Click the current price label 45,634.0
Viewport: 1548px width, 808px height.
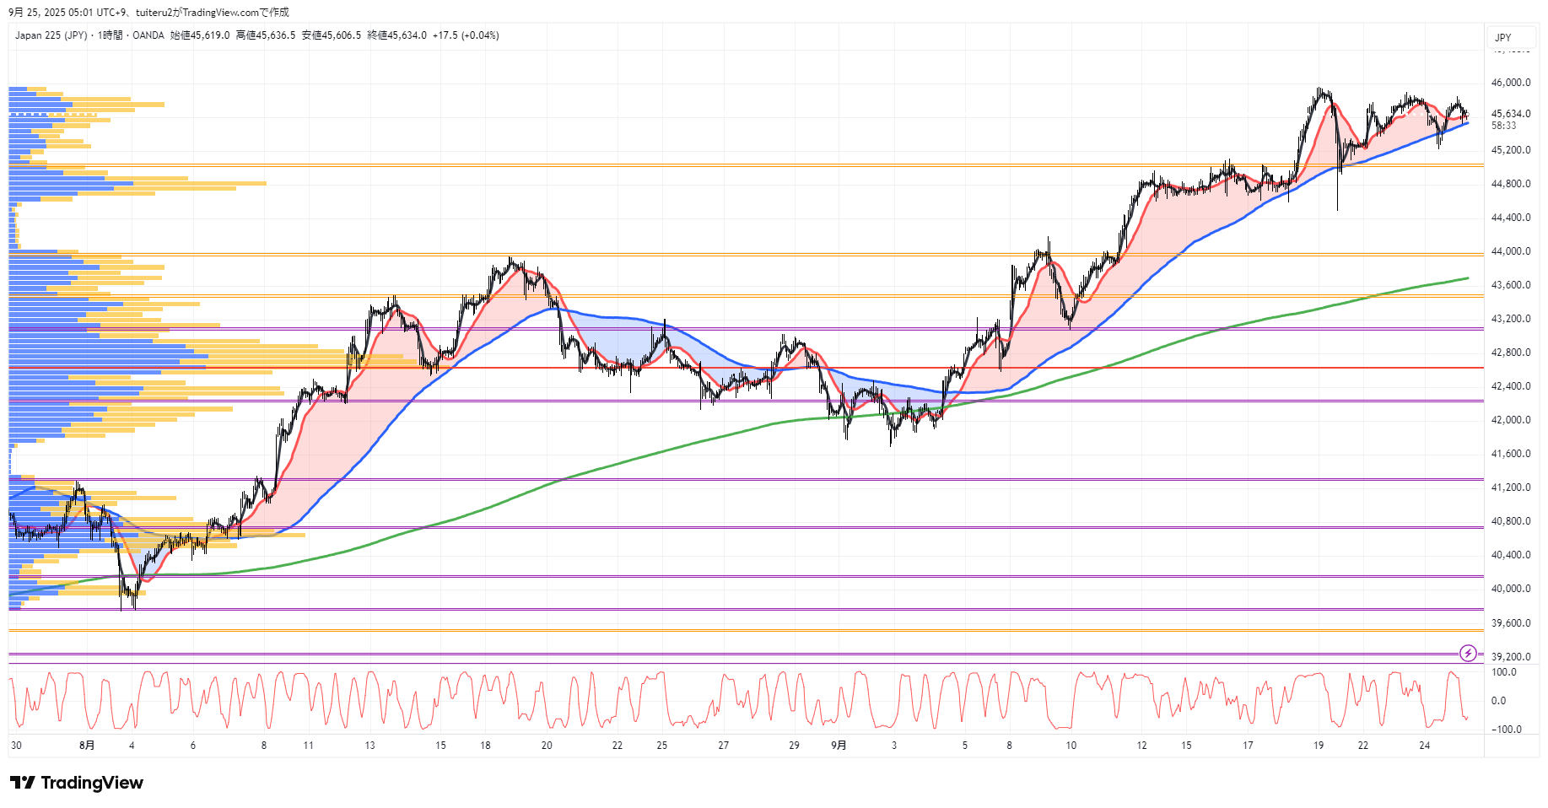[1510, 113]
